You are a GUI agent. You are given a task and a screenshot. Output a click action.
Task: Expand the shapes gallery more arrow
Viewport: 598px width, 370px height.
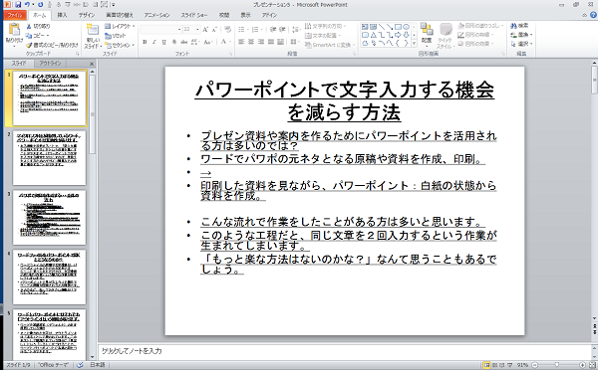(x=415, y=44)
